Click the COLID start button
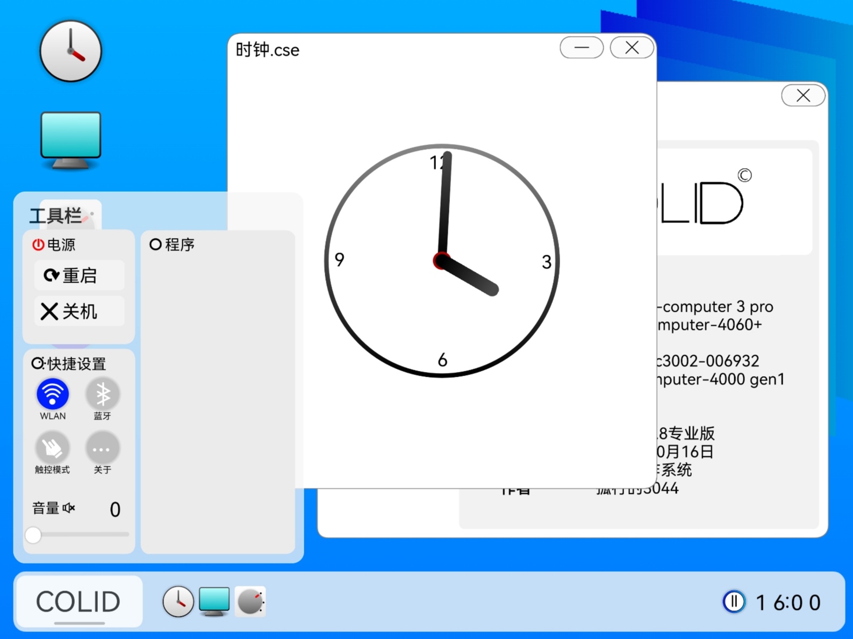Viewport: 853px width, 639px height. (78, 601)
